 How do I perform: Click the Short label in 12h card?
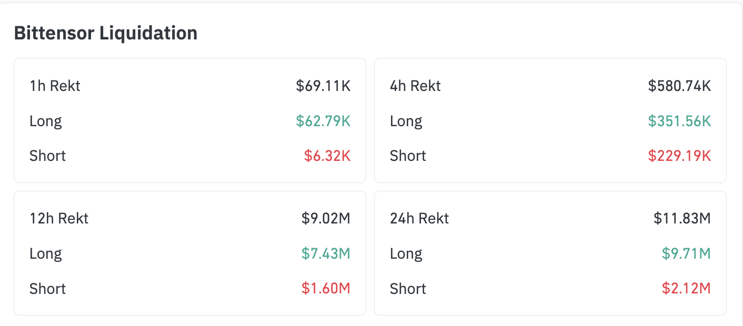pos(47,288)
